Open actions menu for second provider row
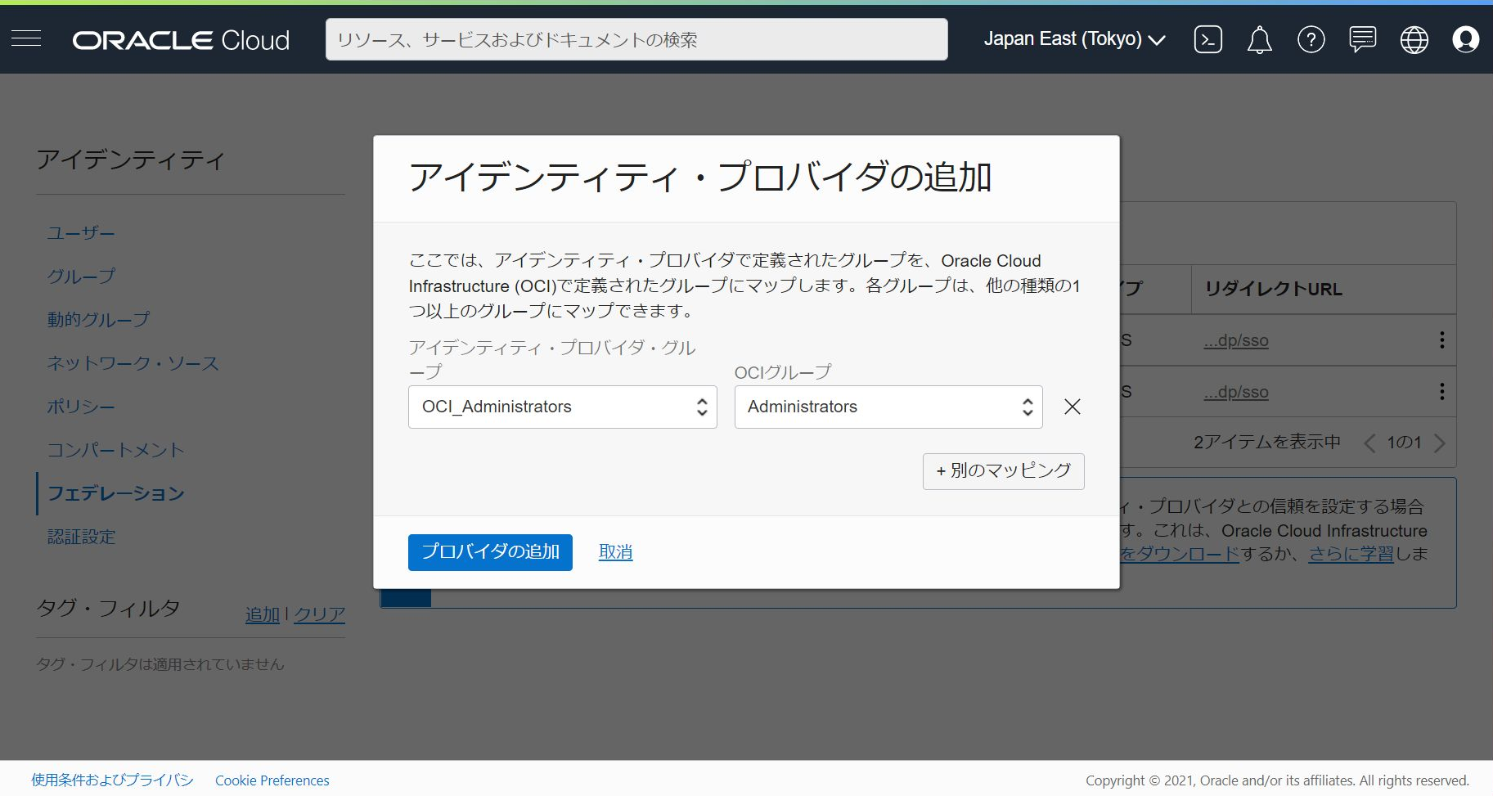 1441,392
